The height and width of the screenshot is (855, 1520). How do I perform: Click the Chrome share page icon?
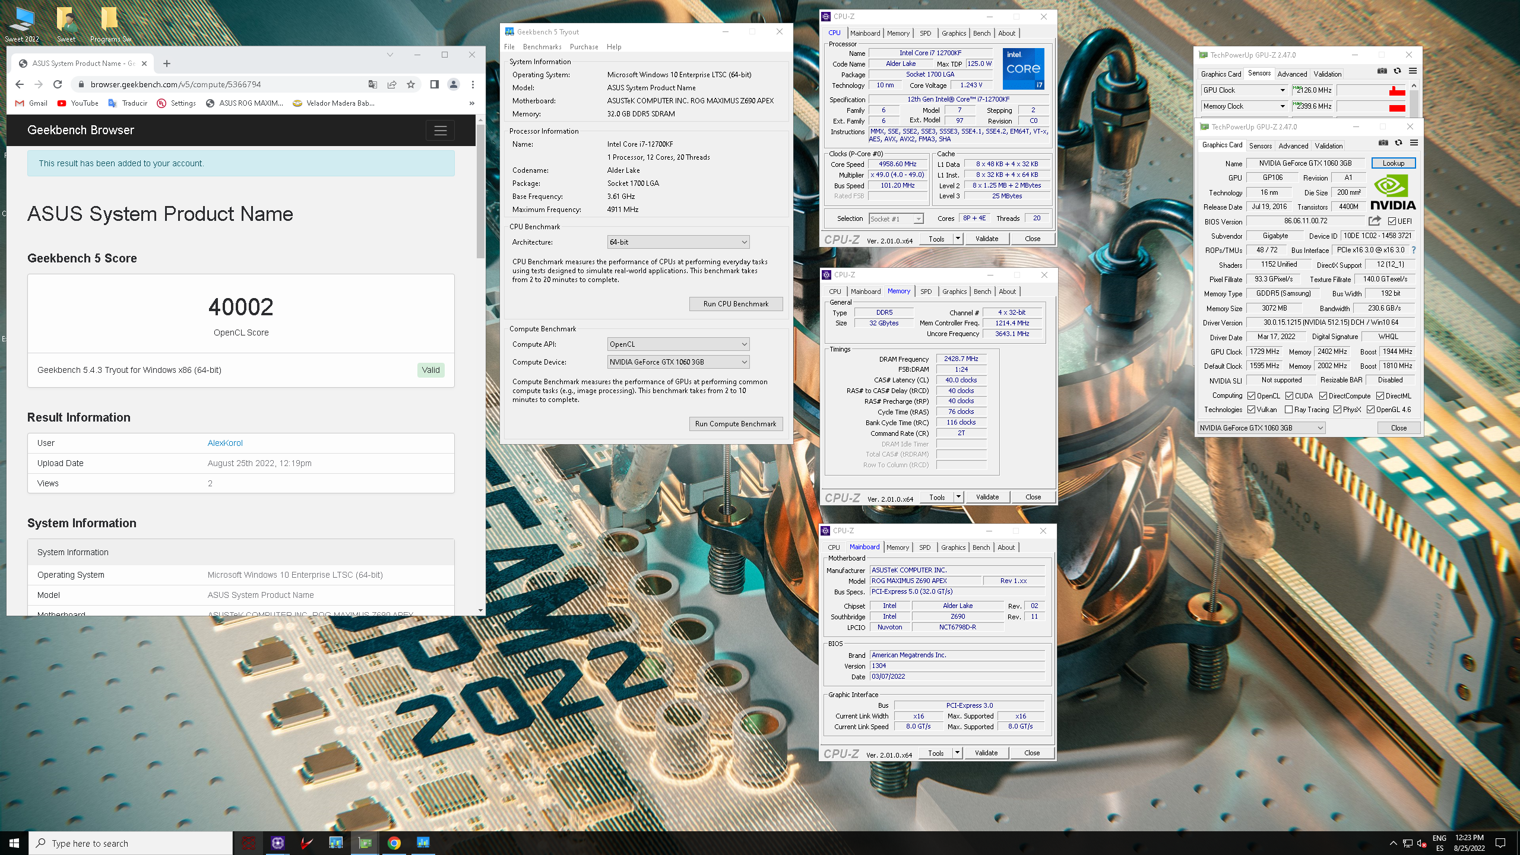click(392, 84)
